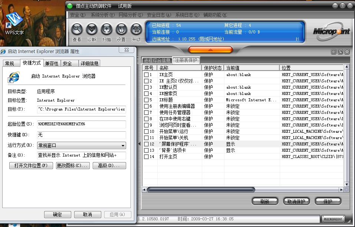Click the horizontal scrollbar thumb of registry list
Screen dimensions: 355x227
click(201, 190)
